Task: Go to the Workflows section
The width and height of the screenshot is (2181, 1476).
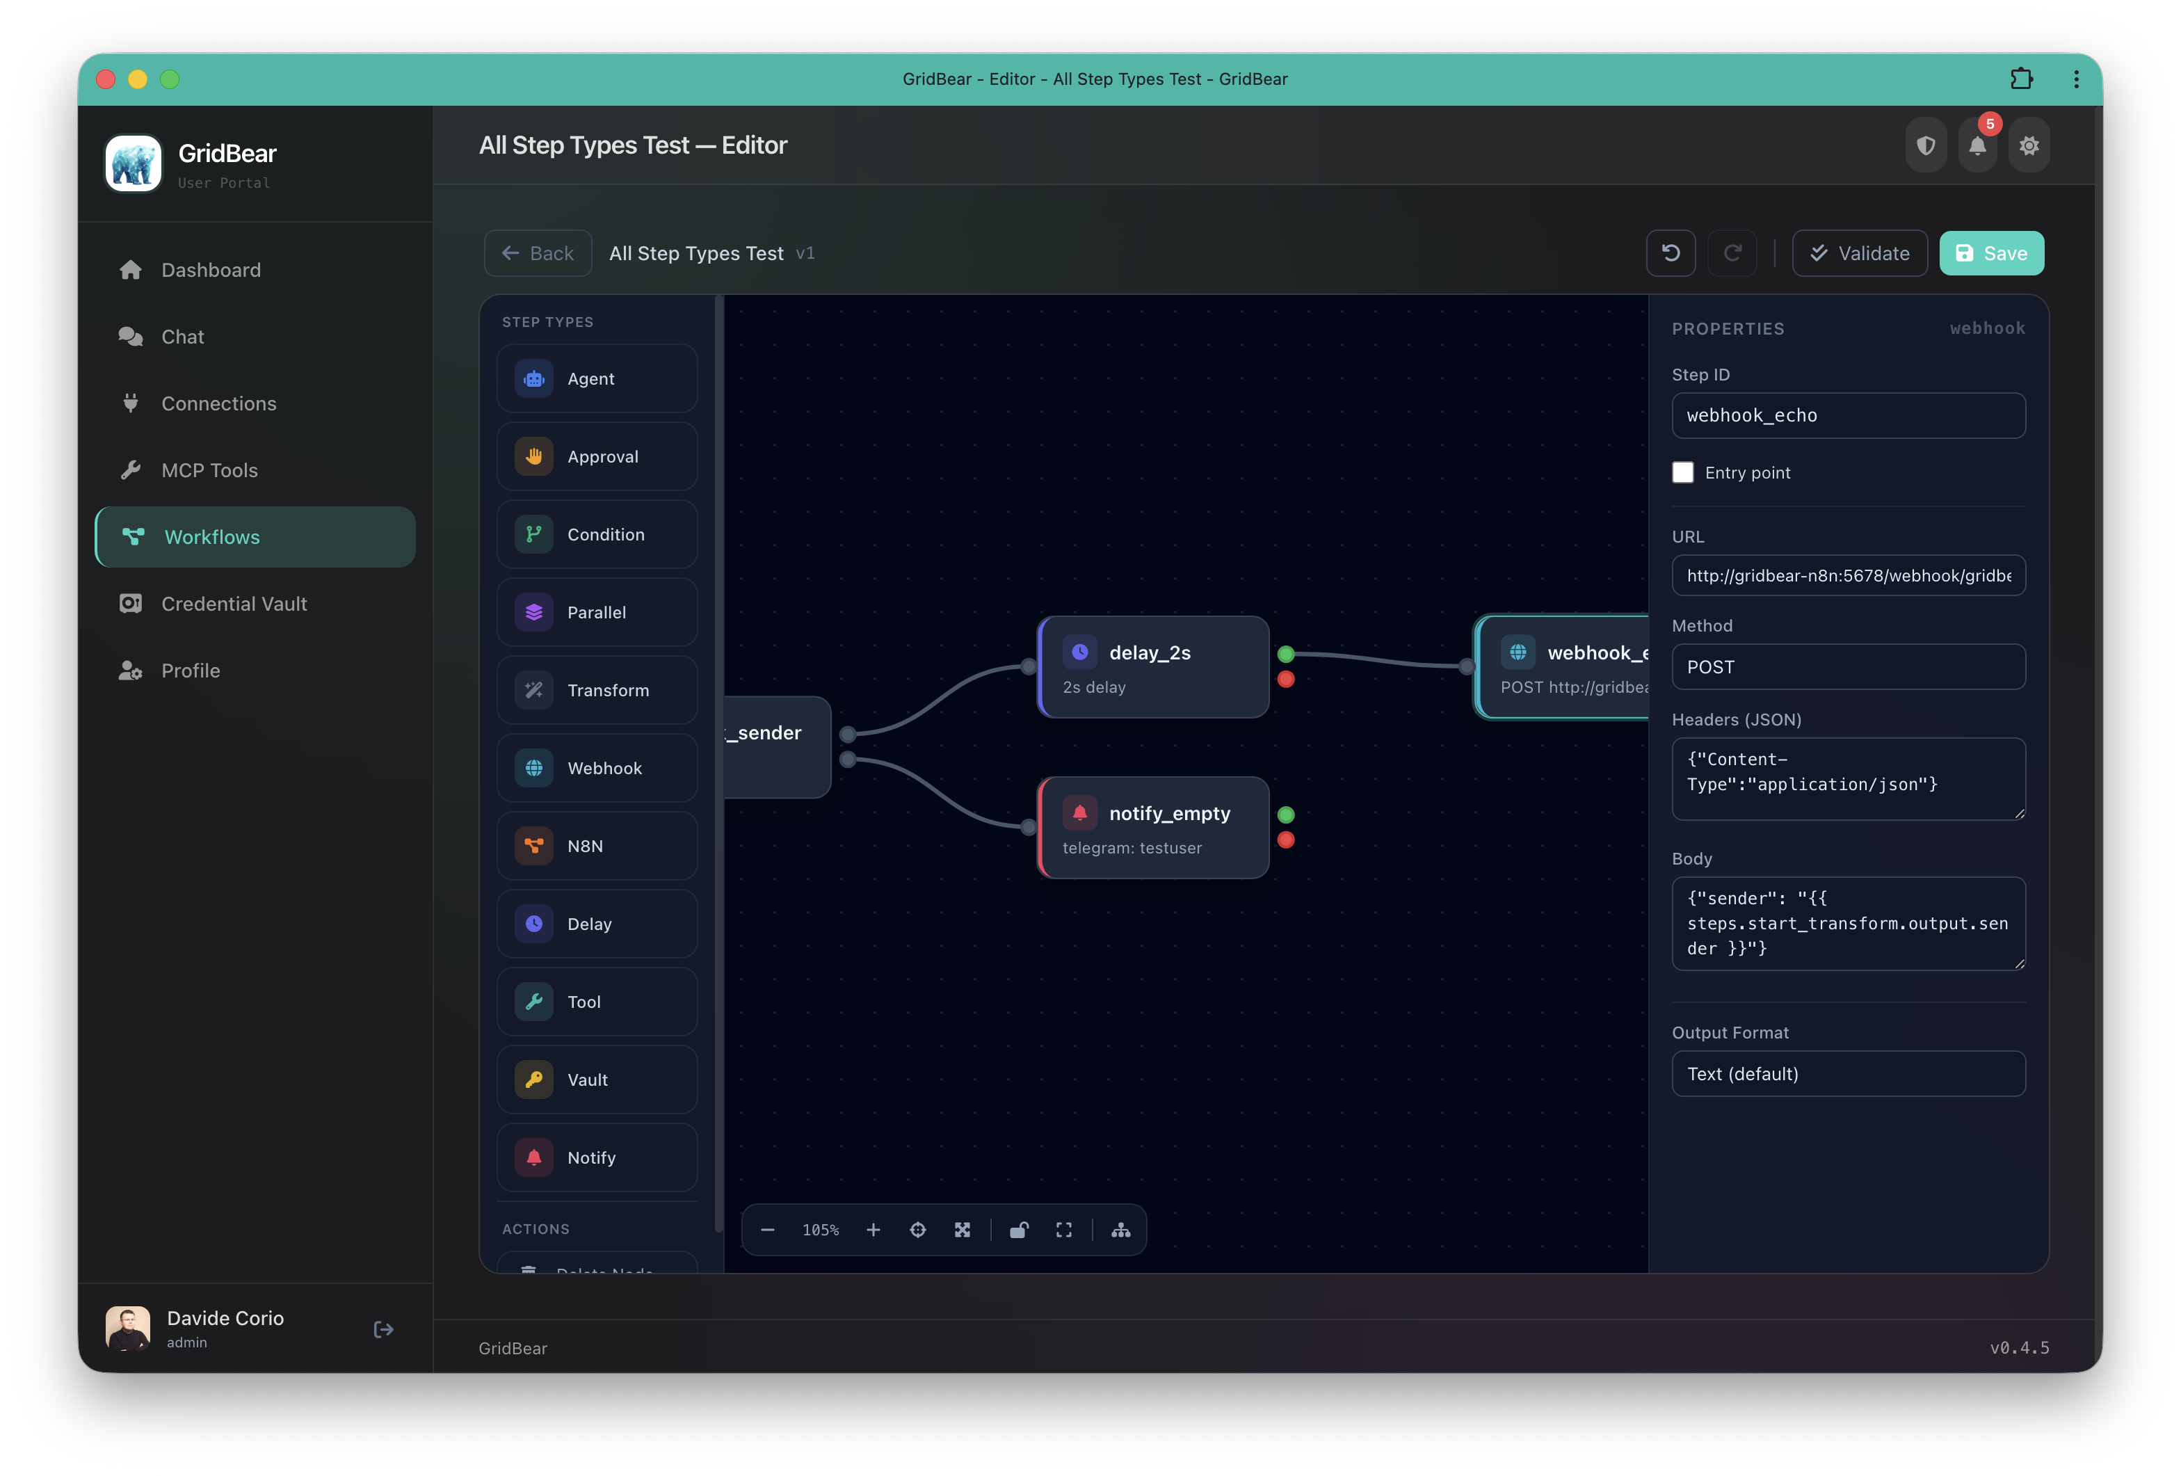Action: (x=255, y=537)
